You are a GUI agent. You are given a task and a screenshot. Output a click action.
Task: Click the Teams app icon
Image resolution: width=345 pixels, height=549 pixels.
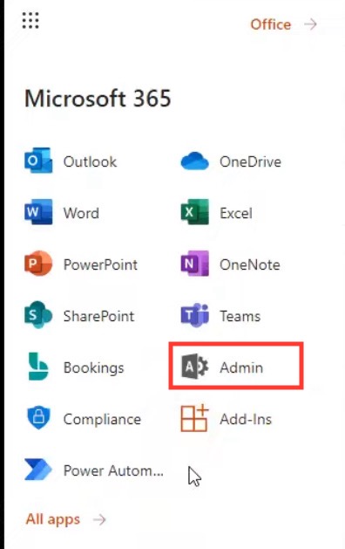coord(194,315)
